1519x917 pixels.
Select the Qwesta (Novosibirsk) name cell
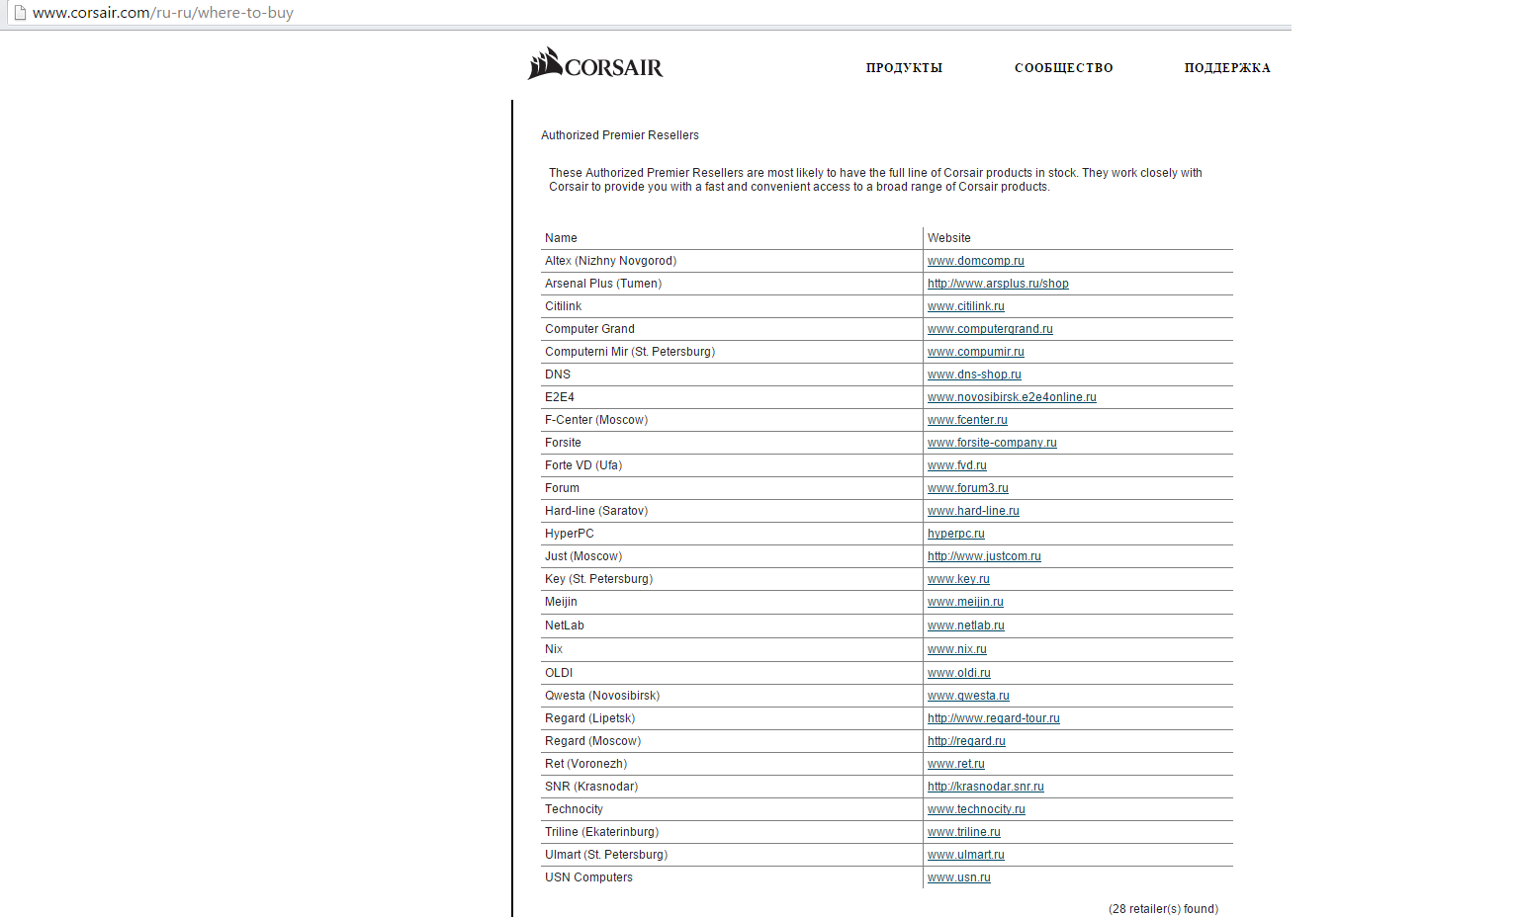[x=732, y=696]
